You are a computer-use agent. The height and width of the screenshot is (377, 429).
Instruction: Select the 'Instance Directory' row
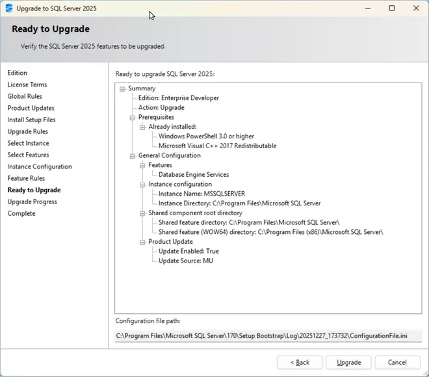[x=239, y=203]
